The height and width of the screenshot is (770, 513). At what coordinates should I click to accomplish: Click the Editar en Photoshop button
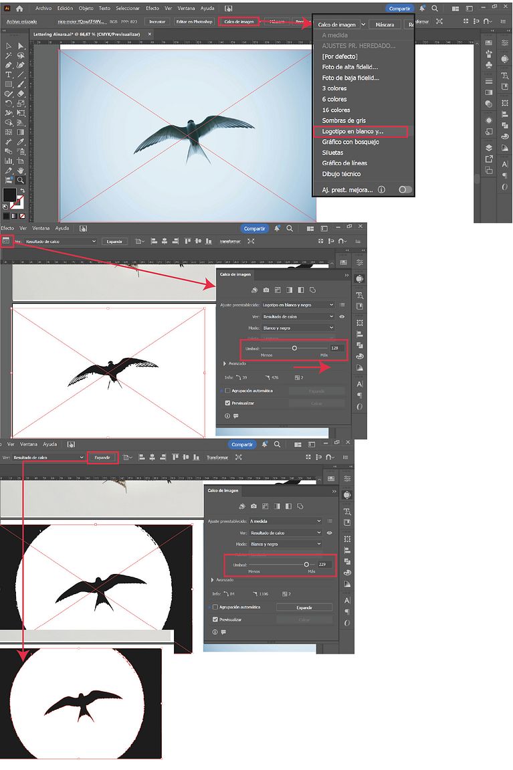click(194, 21)
